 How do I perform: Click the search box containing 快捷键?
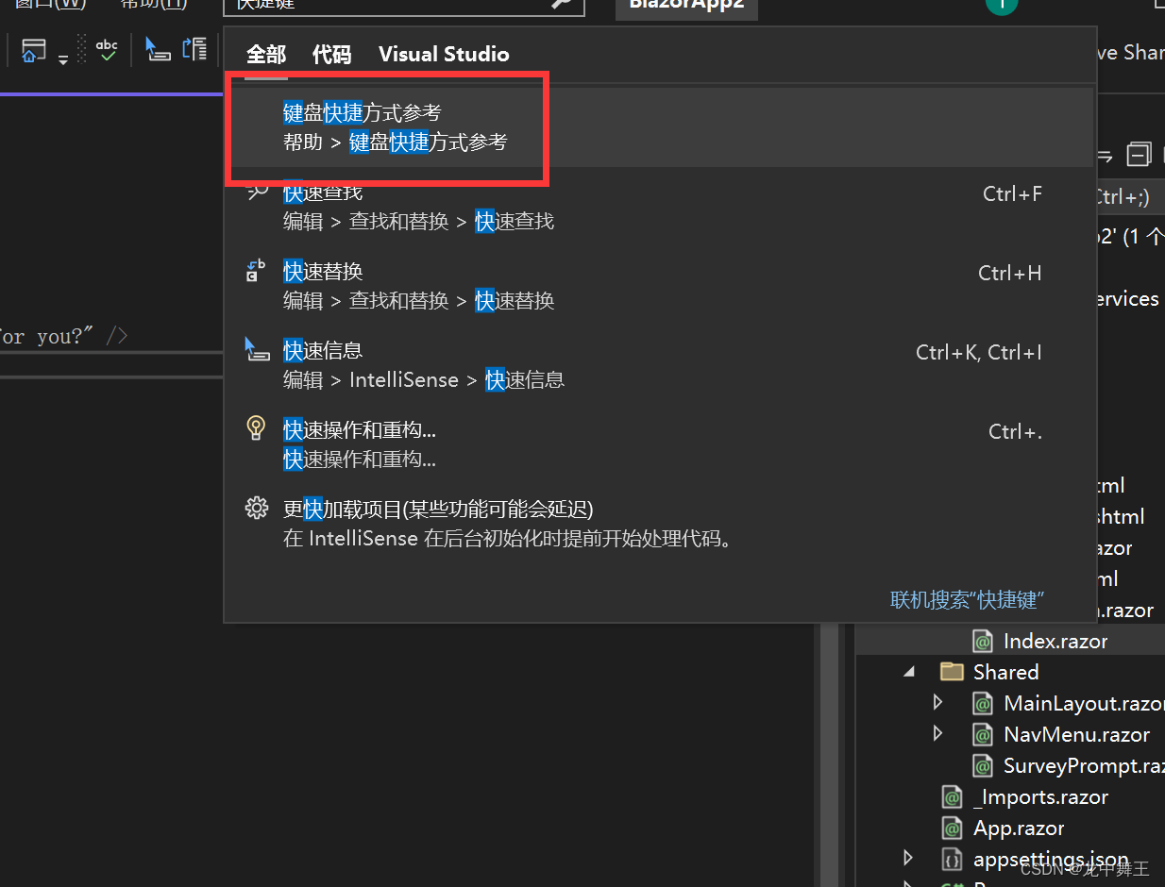coord(404,5)
